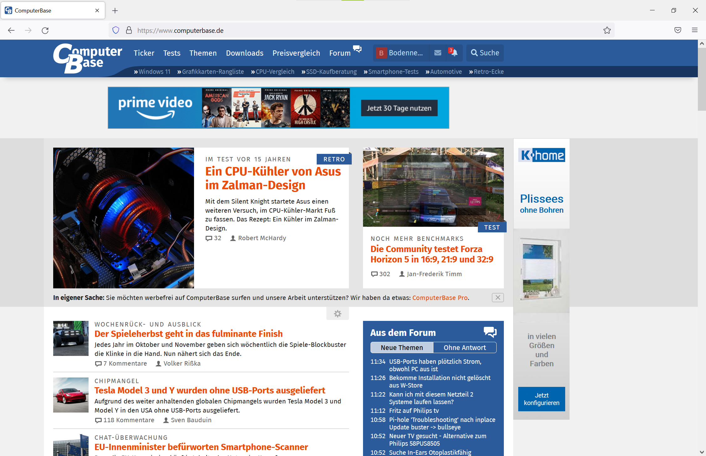
Task: Open the messages envelope icon
Action: click(x=437, y=53)
